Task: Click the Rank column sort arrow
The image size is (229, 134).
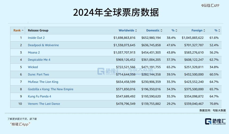Action: tap(22, 31)
